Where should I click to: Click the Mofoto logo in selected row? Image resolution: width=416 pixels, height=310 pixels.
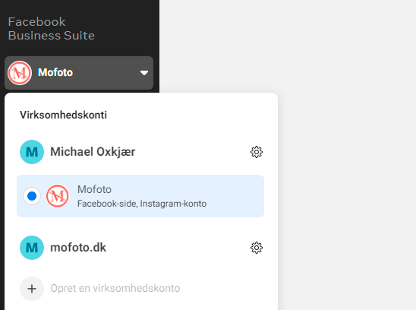(x=58, y=196)
